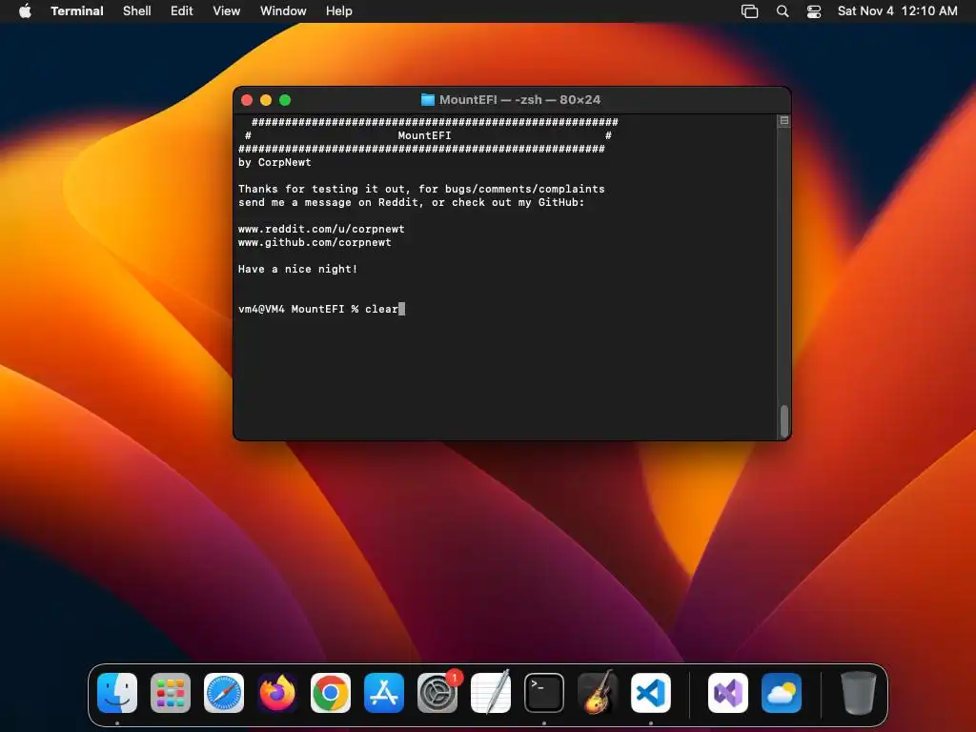
Task: Minimize the MountEFI terminal window
Action: [x=266, y=100]
